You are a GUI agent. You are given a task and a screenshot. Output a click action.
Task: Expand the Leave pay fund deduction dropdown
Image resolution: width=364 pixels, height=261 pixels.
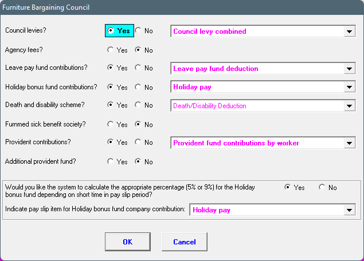[349, 68]
